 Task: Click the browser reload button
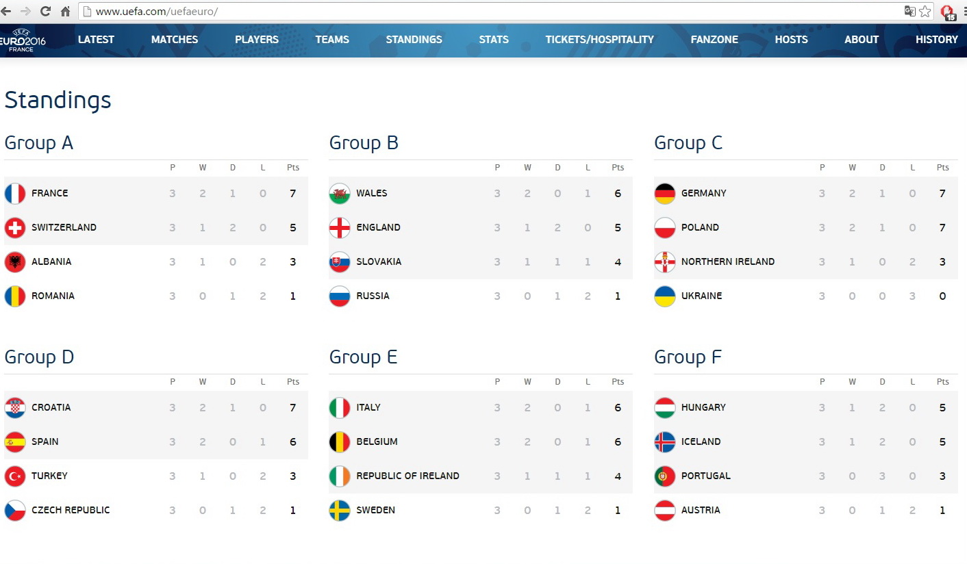[46, 11]
